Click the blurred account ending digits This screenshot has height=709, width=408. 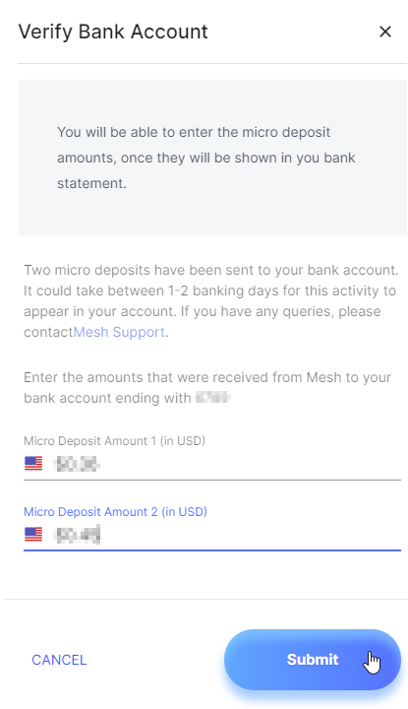[x=213, y=398]
